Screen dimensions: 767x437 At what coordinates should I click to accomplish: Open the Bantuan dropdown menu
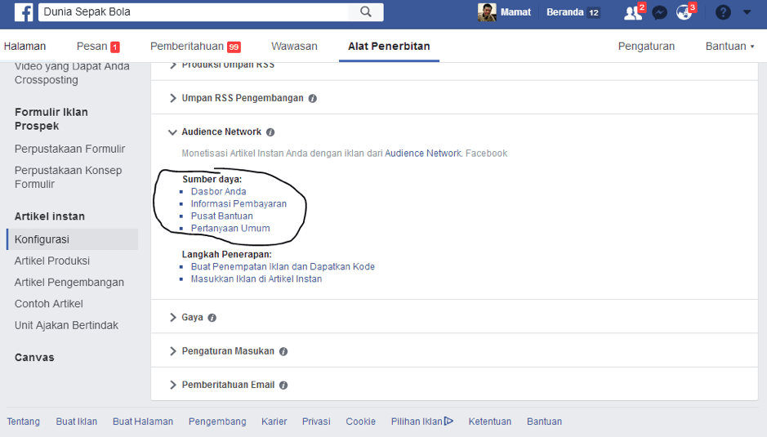click(729, 47)
